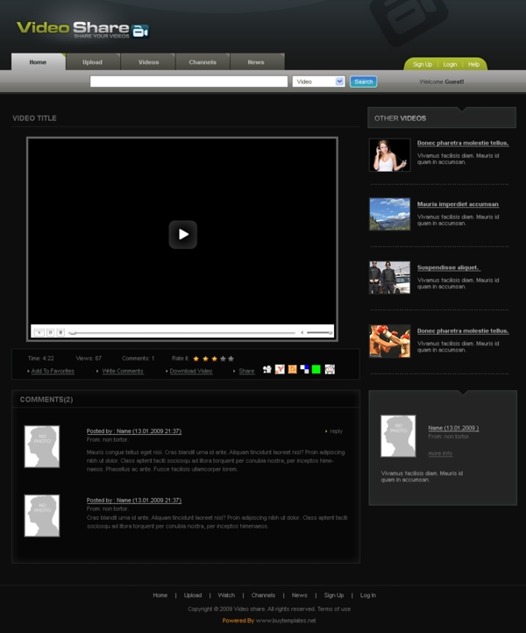Open the boxing video's 'Donec pharetra' title

pos(463,331)
